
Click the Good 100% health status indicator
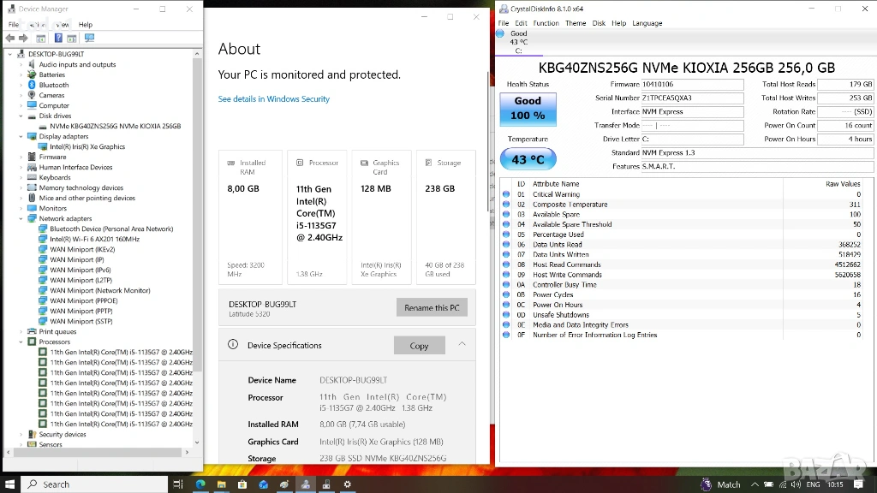[x=528, y=108]
